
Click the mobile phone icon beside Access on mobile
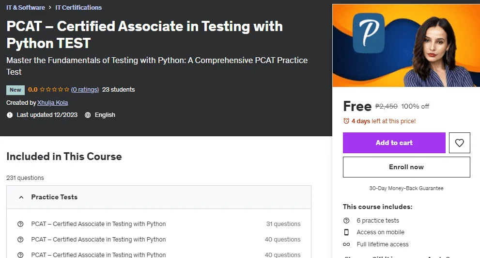[x=346, y=232]
